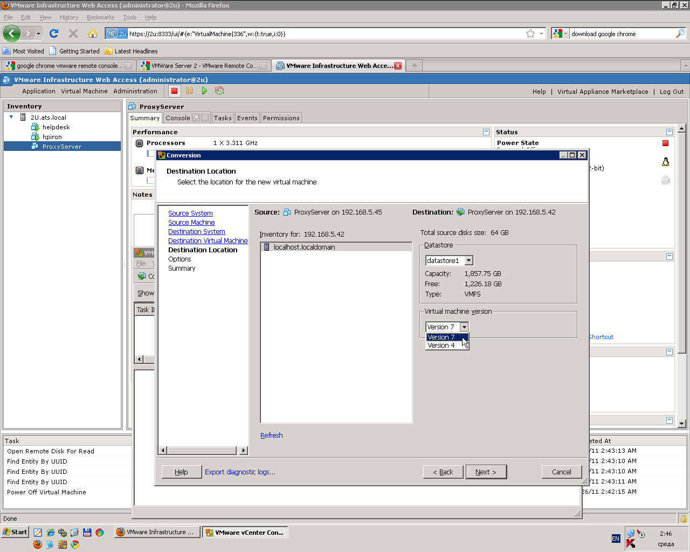Select the helpdesk virtual machine
The image size is (690, 552).
tap(56, 127)
